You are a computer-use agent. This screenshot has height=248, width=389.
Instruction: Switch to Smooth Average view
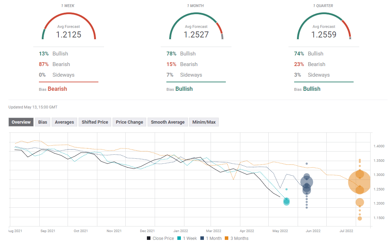point(167,122)
